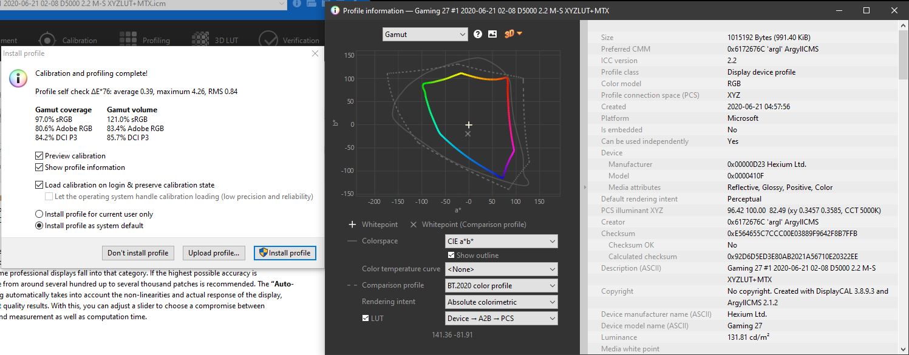
Task: Open the Rendering intent dropdown
Action: coord(501,302)
